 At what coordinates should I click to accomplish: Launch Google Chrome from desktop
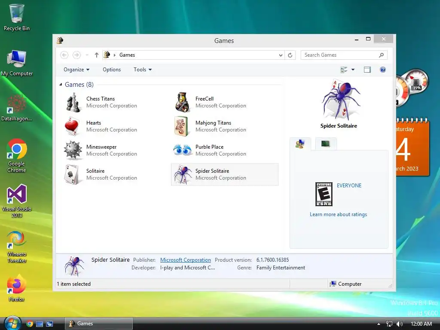[x=17, y=156]
